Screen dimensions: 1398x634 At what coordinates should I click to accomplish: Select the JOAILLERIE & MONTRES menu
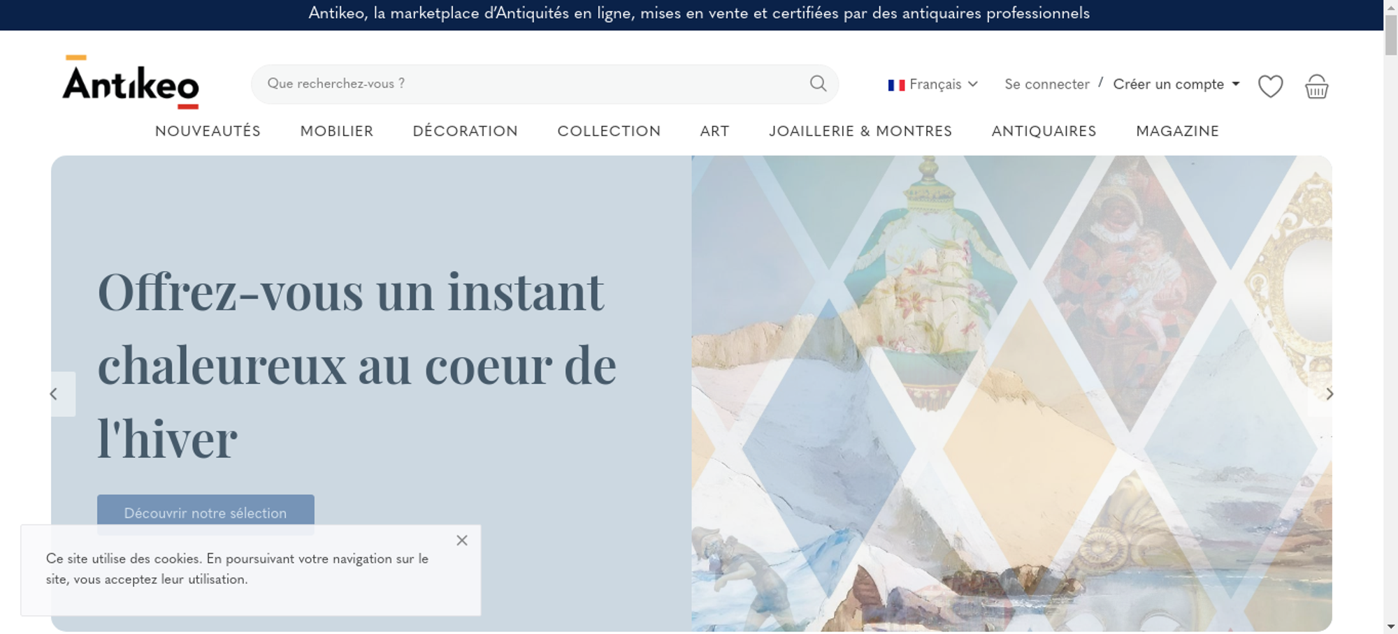(x=860, y=131)
